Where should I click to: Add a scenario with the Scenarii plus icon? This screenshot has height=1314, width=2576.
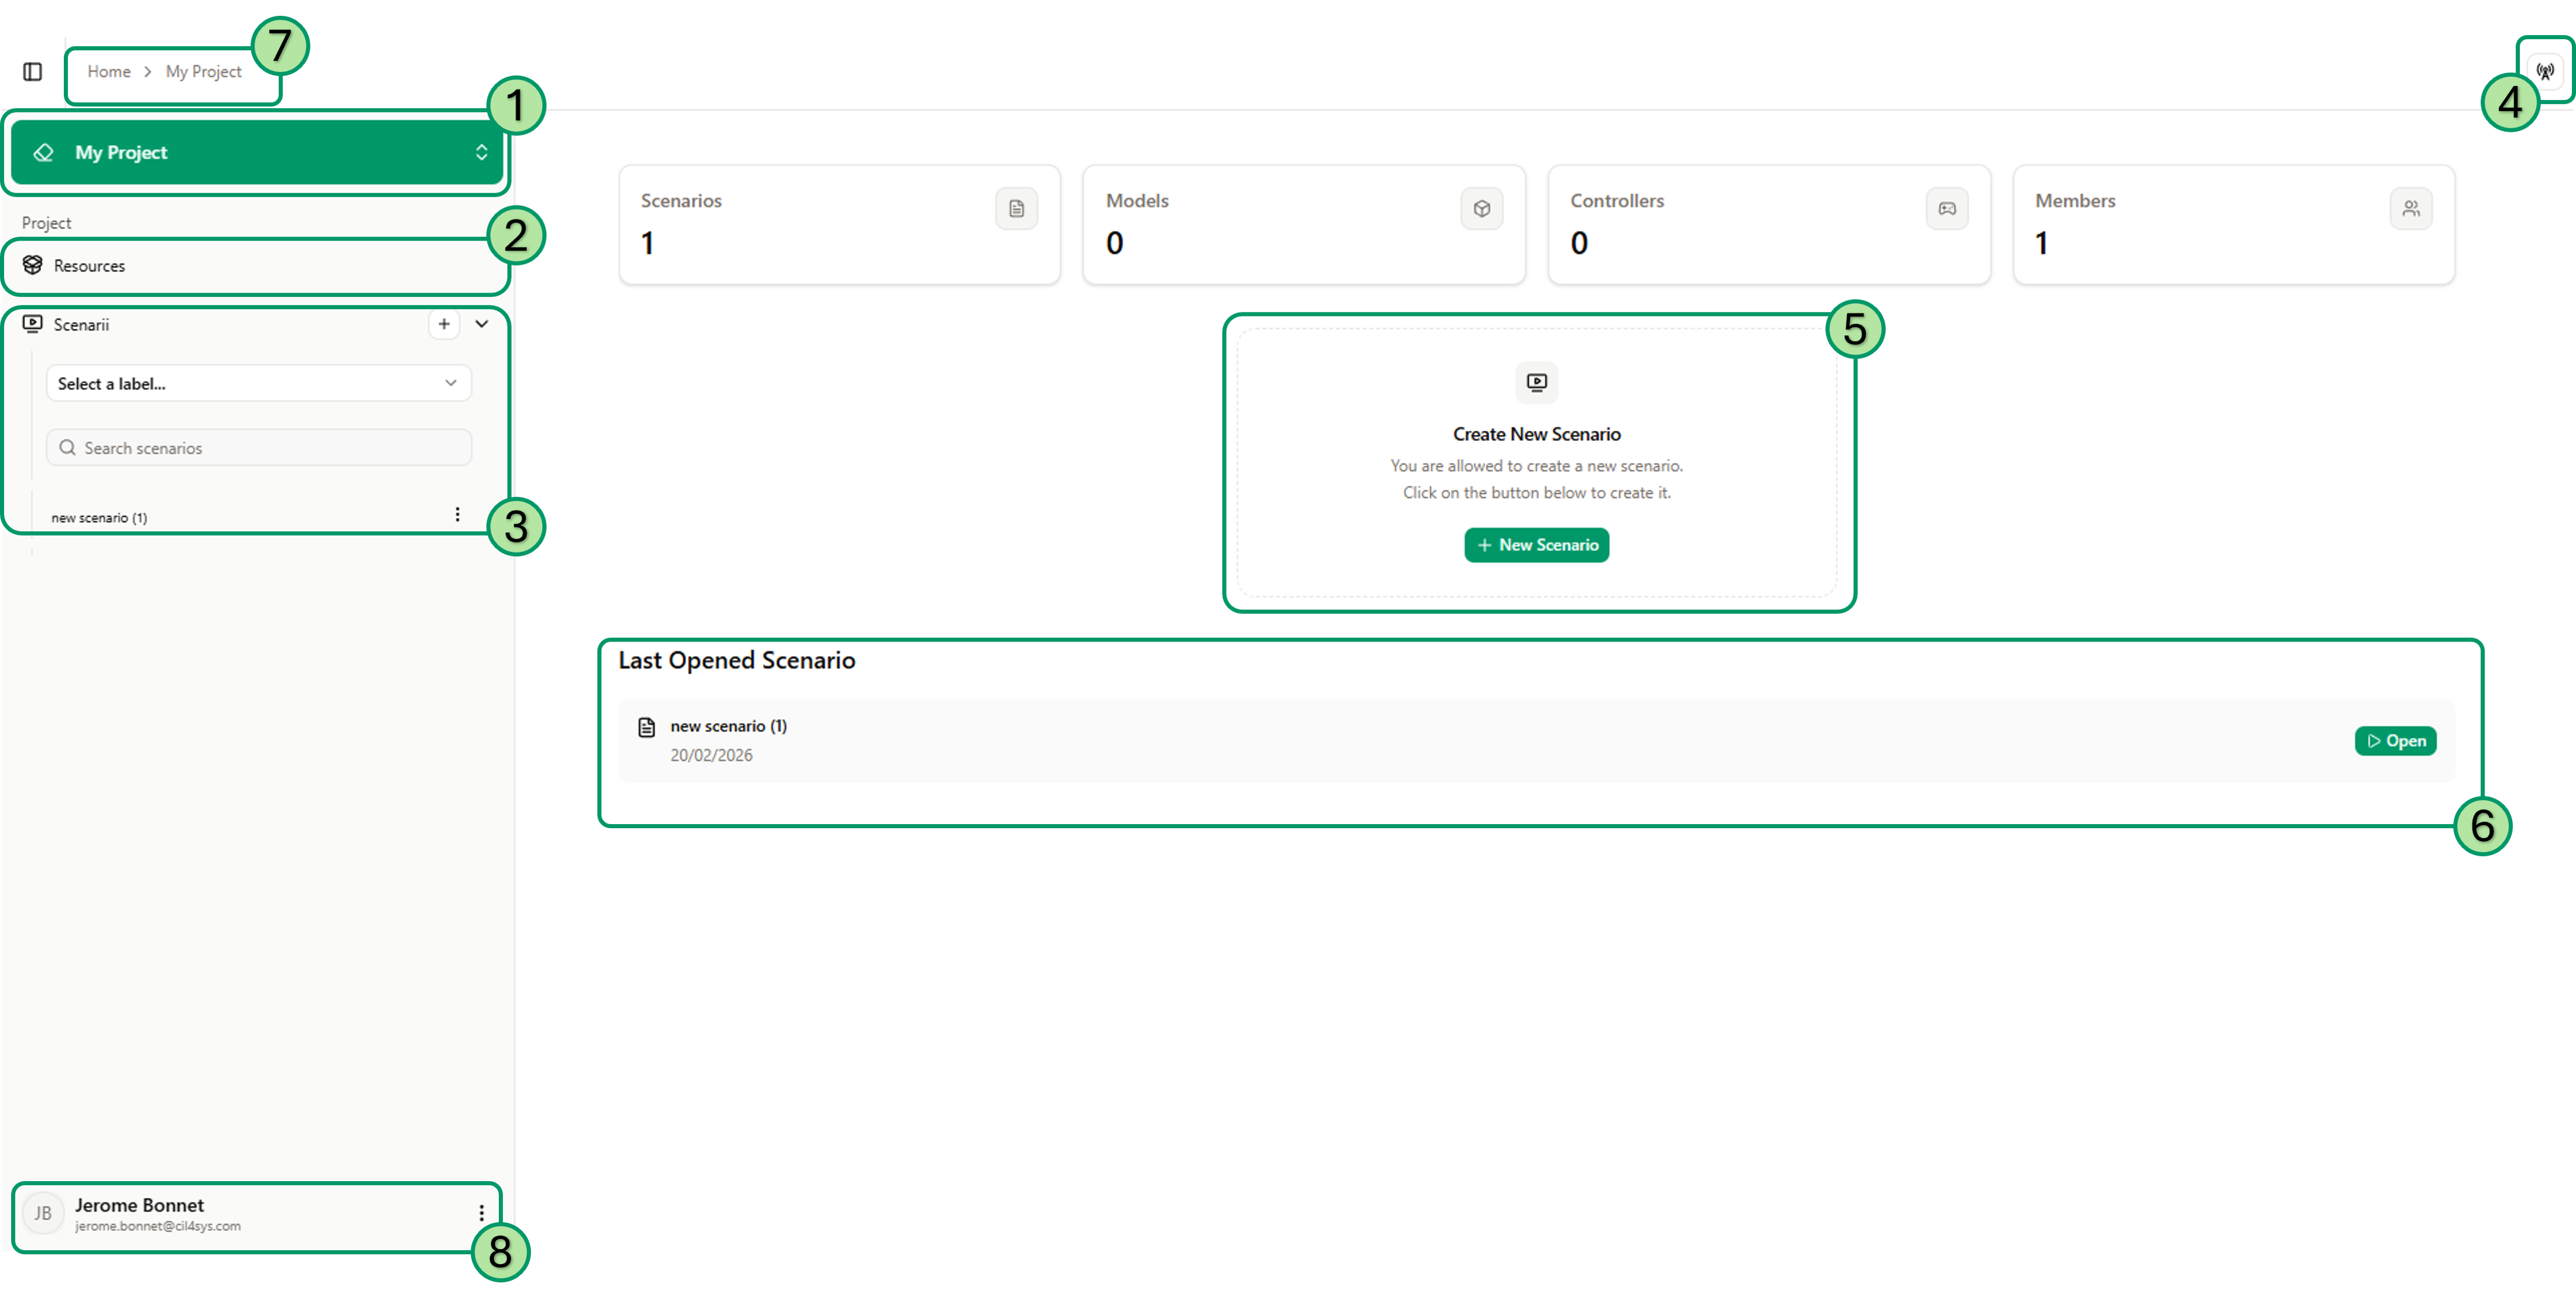(x=444, y=324)
